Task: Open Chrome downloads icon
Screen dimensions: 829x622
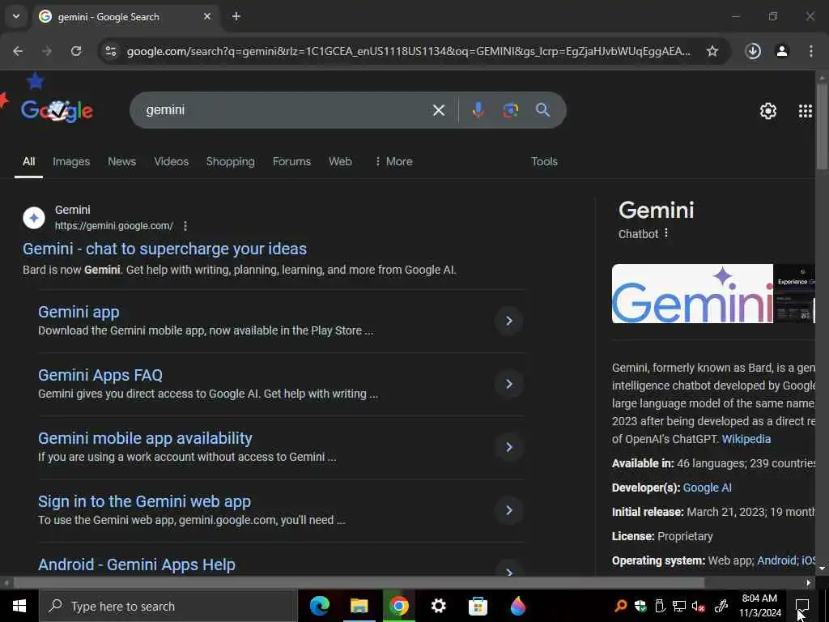Action: click(753, 51)
